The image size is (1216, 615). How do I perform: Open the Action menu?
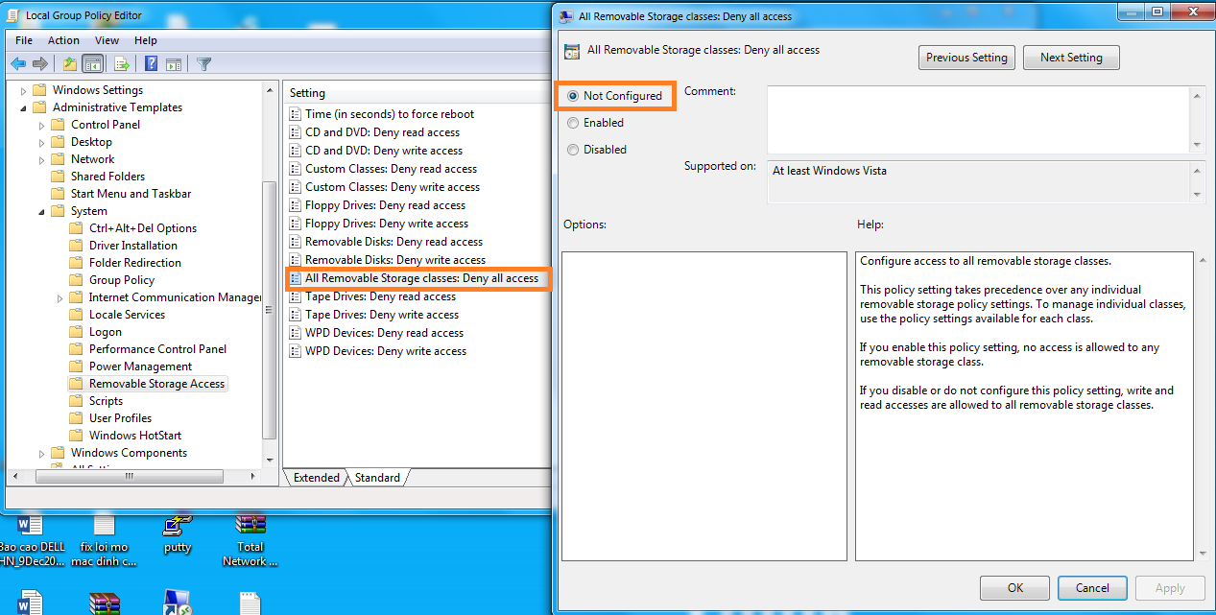63,40
